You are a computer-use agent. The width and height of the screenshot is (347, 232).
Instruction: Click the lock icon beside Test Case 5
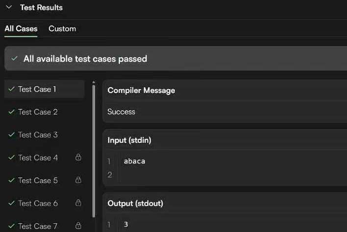pos(78,180)
